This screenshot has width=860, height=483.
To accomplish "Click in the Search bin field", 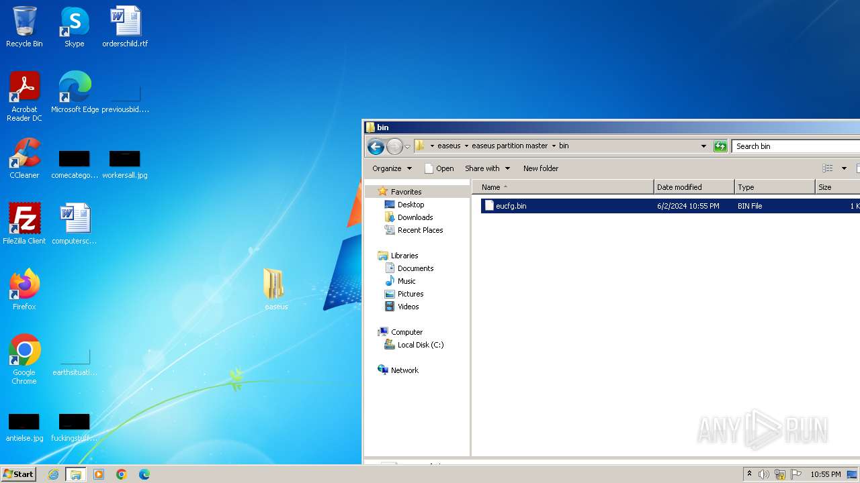I will (x=795, y=146).
